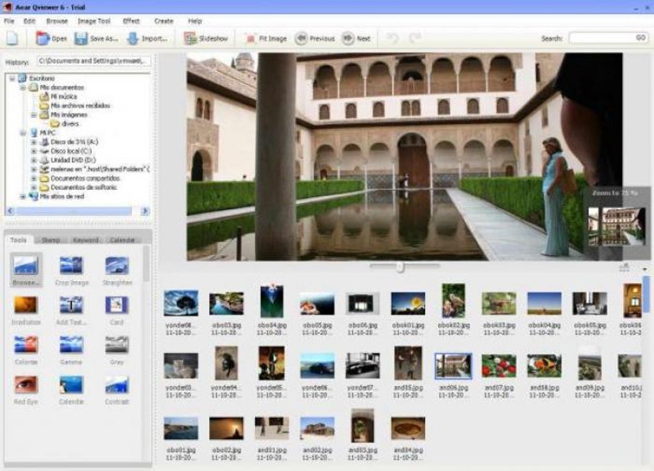Select the Add Text tool
Screen dimensions: 654x471
(71, 309)
